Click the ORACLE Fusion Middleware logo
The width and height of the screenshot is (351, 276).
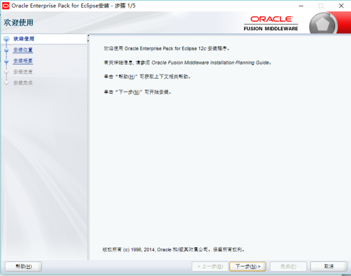click(271, 23)
